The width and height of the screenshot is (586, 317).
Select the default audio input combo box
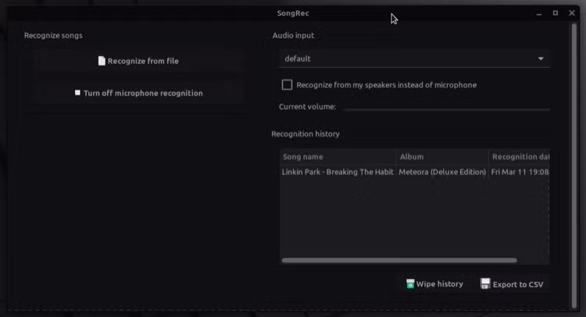(414, 59)
